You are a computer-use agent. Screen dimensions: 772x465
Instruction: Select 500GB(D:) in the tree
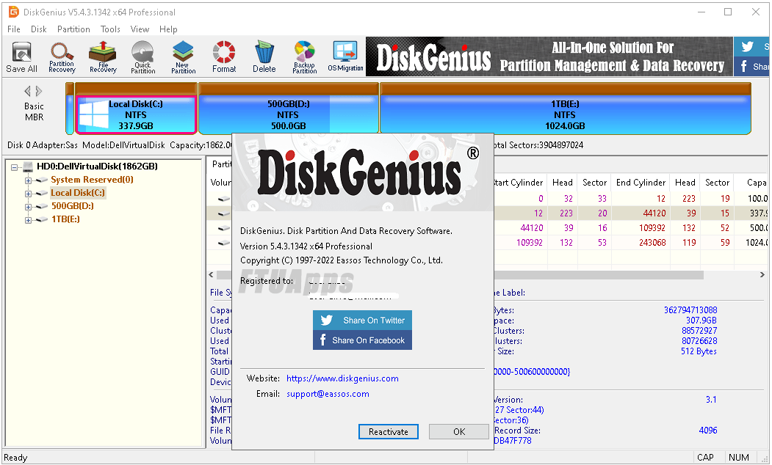tap(73, 206)
